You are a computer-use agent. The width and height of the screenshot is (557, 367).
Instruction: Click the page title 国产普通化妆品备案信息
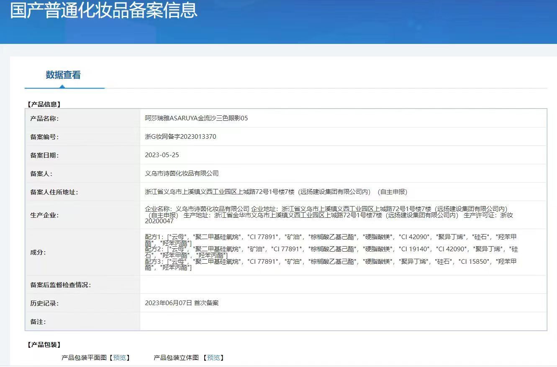click(x=103, y=10)
